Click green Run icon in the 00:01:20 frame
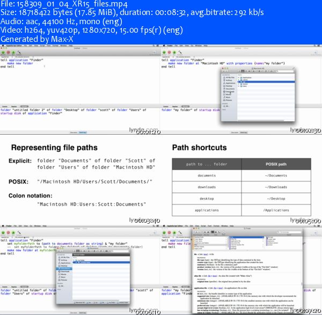322x315 pixels. [x=13, y=53]
